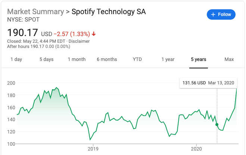Viewport: 246px width, 155px height.
Task: Show the 1 month chart range
Action: (x=77, y=59)
